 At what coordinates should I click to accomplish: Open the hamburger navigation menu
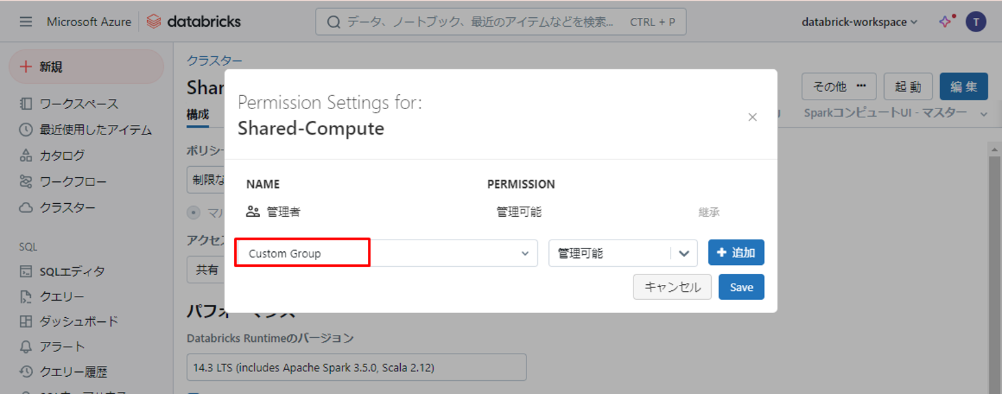26,22
